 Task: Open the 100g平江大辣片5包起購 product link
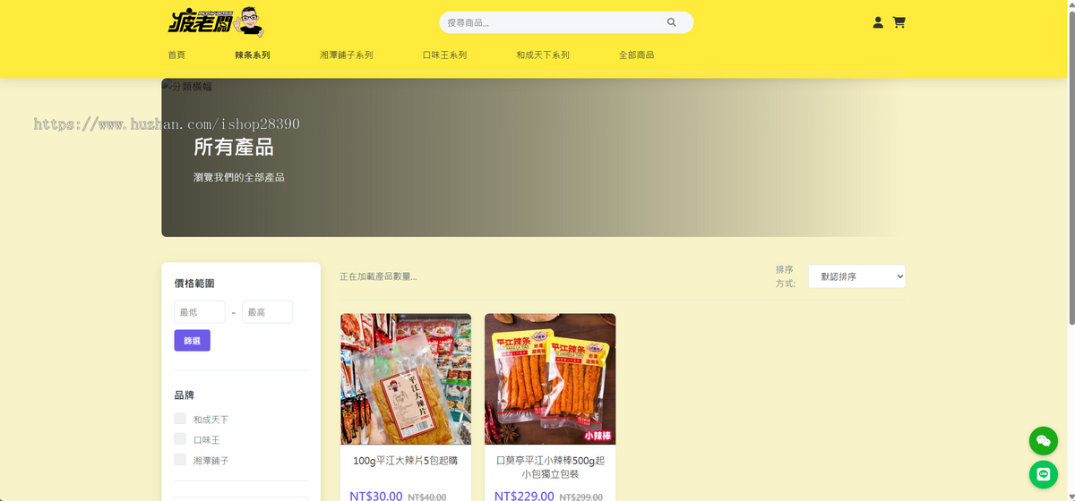point(406,461)
